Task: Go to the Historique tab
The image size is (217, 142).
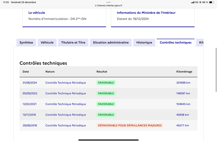Action: click(x=144, y=42)
